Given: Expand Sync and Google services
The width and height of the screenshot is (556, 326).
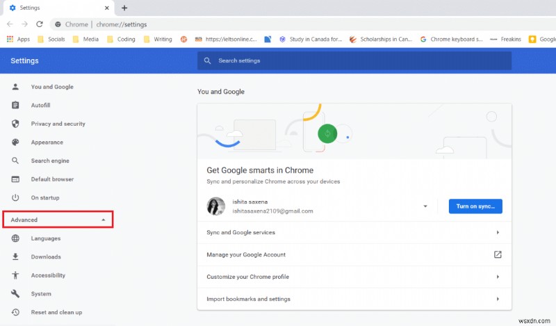Looking at the screenshot, I should [x=354, y=232].
